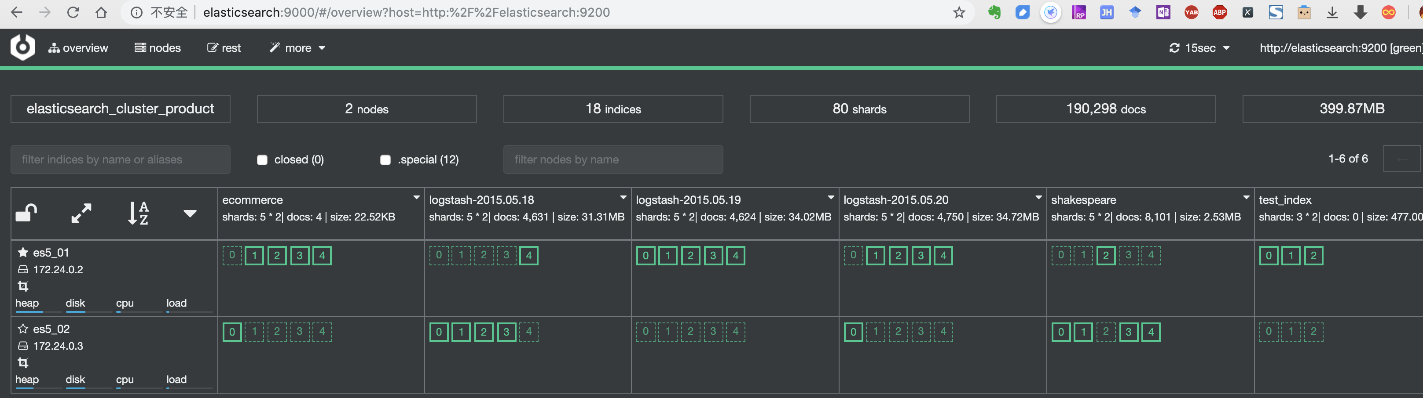The image size is (1423, 398).
Task: Click the es5_01 heap usage bar
Action: (x=38, y=311)
